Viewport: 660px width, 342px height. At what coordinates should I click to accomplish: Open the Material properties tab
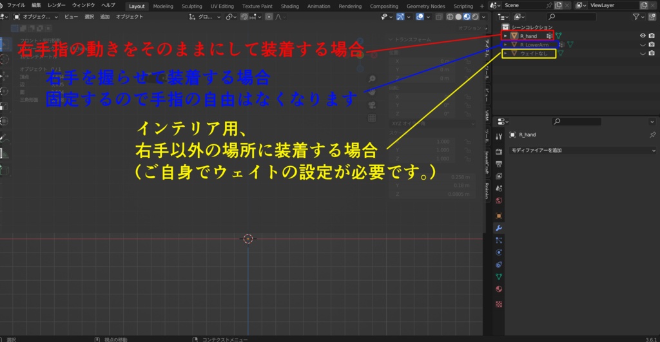click(x=499, y=289)
